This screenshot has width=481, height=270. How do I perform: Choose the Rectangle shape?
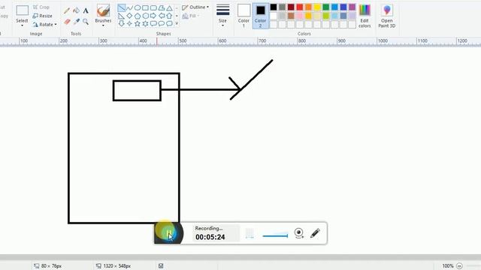[x=145, y=8]
